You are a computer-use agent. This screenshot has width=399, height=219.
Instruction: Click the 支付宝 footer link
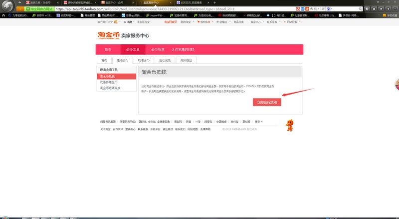[234, 122]
